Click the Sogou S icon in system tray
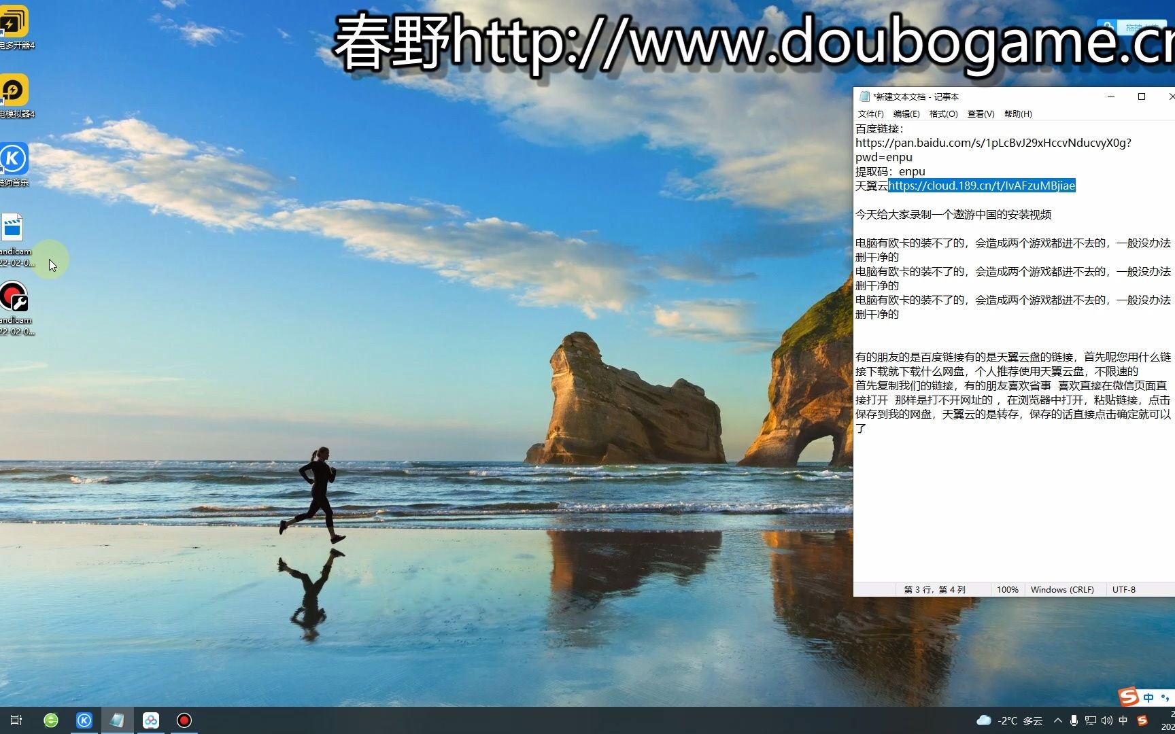 [1142, 720]
